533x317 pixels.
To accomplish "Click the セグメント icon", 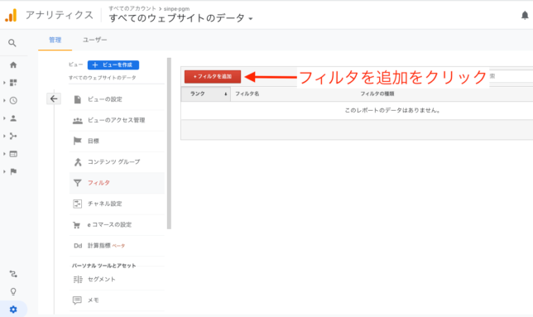I will (78, 279).
